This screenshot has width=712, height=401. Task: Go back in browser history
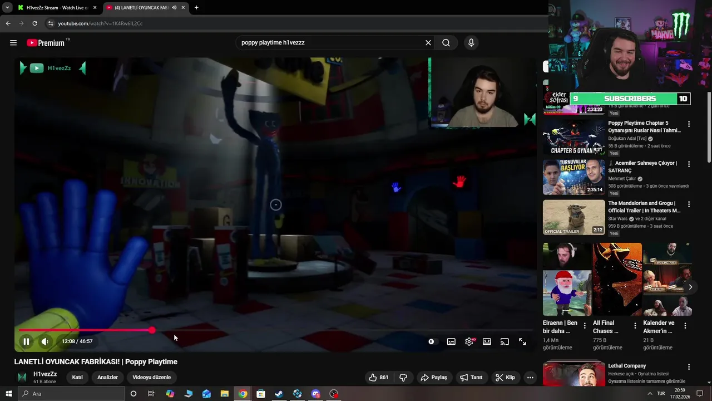click(8, 23)
